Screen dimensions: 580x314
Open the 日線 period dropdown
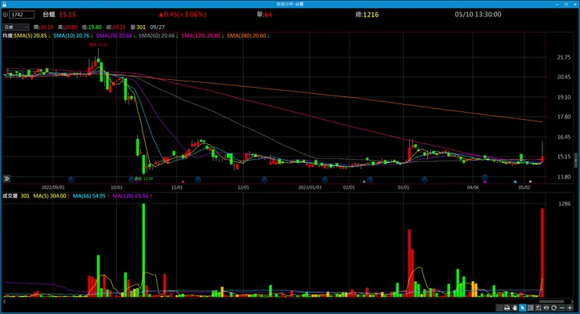point(16,27)
